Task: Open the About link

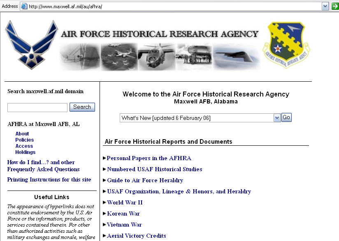Action: click(x=22, y=133)
